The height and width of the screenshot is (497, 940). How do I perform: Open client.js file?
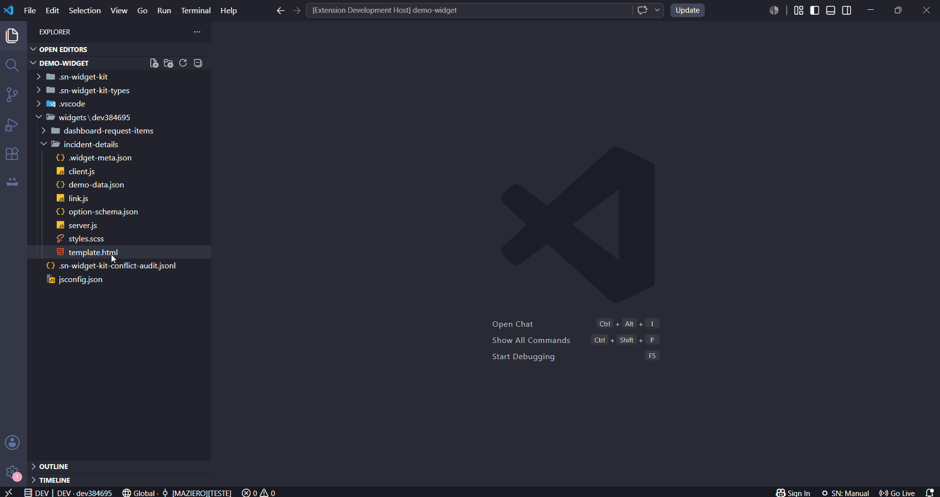tap(119, 171)
